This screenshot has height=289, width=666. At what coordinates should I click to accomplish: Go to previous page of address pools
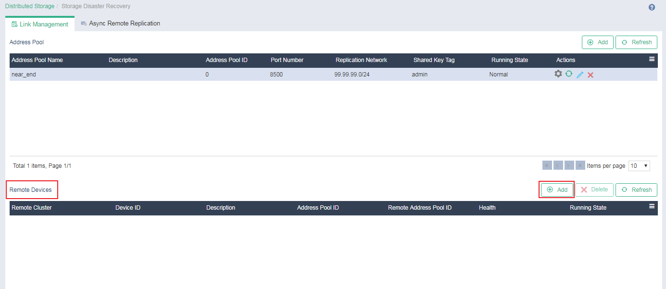pyautogui.click(x=558, y=165)
